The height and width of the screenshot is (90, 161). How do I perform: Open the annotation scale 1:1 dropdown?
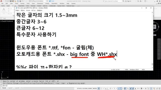138,88
